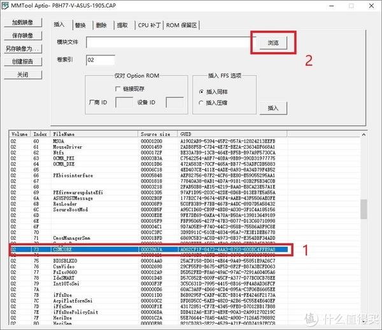Screen dimensions: 382x330
Task: Click the 关闭 (Close) button
Action: pyautogui.click(x=23, y=75)
